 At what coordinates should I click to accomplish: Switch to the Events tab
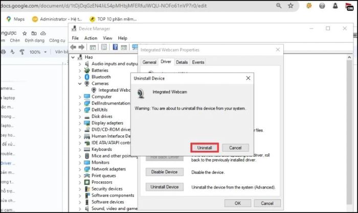pos(198,62)
